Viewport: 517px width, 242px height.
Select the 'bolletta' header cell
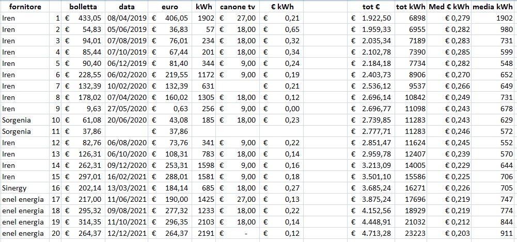(83, 7)
